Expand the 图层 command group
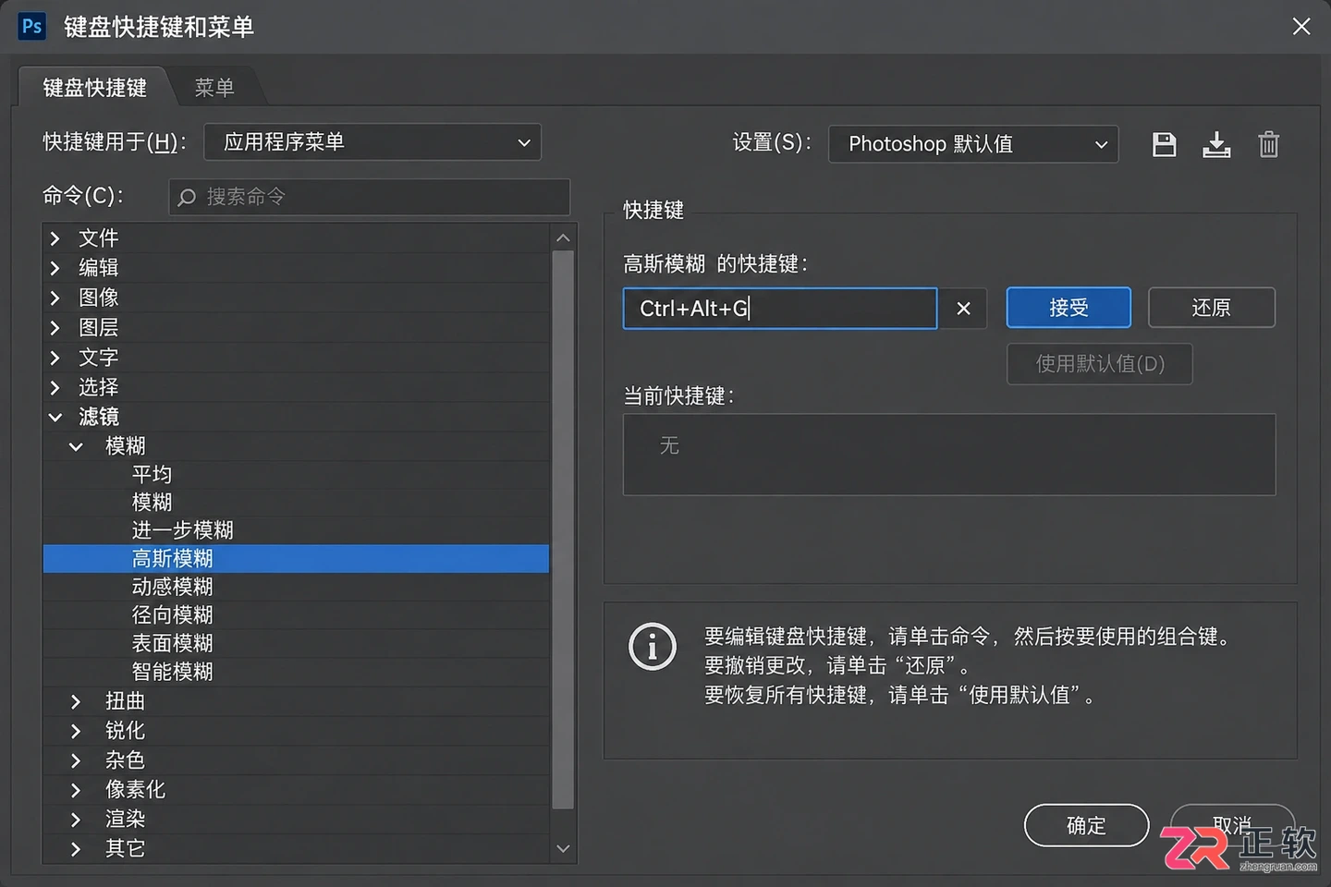1331x887 pixels. tap(55, 327)
